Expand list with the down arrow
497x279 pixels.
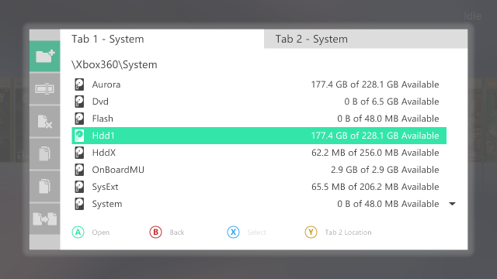[x=452, y=204]
